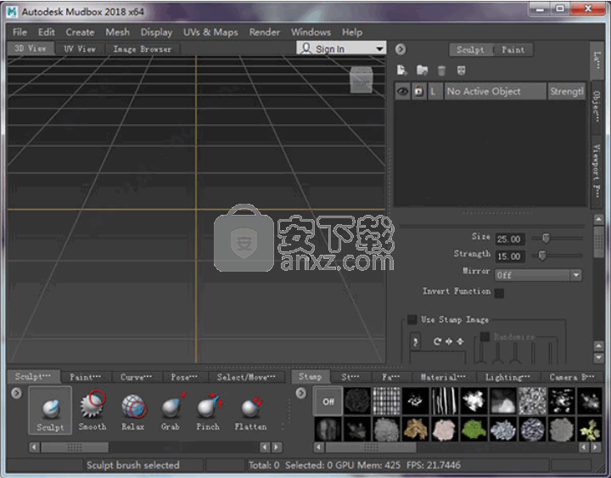Click the Strength value field 15.00
The width and height of the screenshot is (611, 478).
[x=510, y=256]
